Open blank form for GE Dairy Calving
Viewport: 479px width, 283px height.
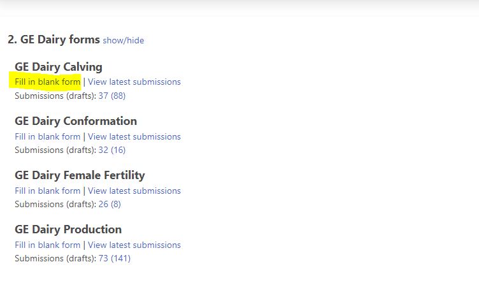coord(48,82)
